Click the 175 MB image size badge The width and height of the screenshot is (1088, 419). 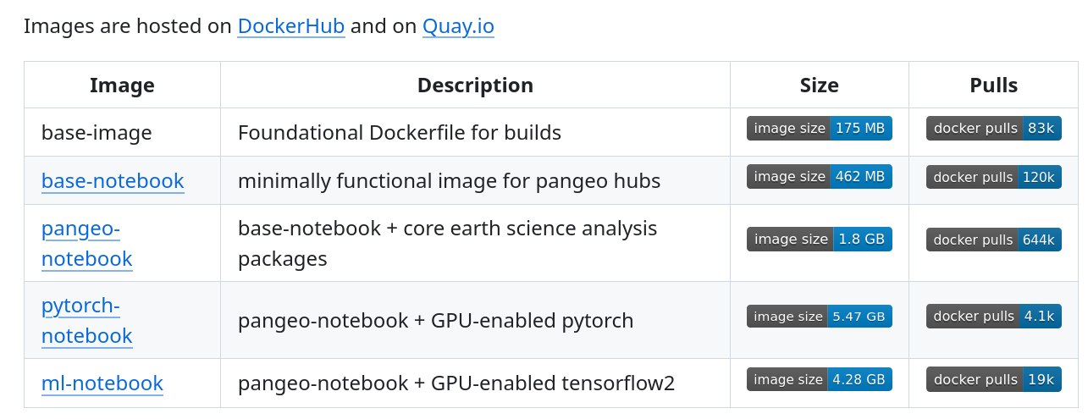[x=819, y=129]
